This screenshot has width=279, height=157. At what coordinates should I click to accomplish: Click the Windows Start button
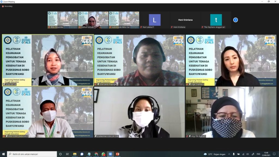pos(3,154)
